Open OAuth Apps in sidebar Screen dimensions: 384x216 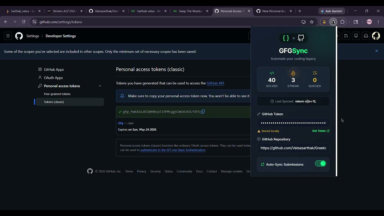click(53, 78)
